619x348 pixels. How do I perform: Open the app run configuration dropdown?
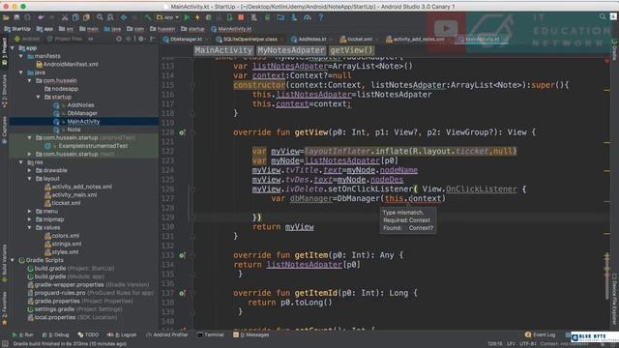pos(167,17)
